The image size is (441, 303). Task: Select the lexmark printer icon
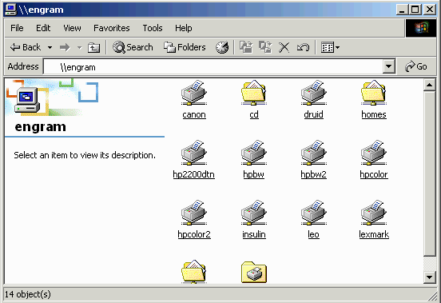tap(374, 213)
